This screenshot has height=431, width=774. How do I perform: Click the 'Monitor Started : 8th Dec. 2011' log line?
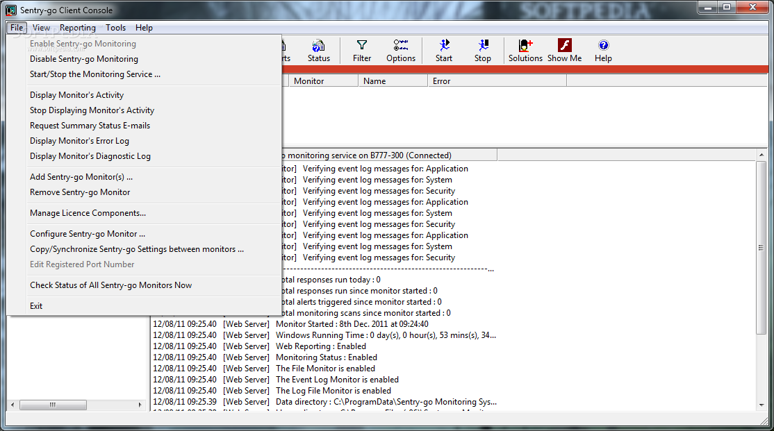point(352,324)
